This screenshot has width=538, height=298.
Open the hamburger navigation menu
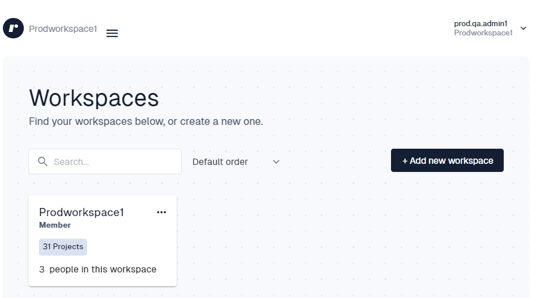[112, 33]
